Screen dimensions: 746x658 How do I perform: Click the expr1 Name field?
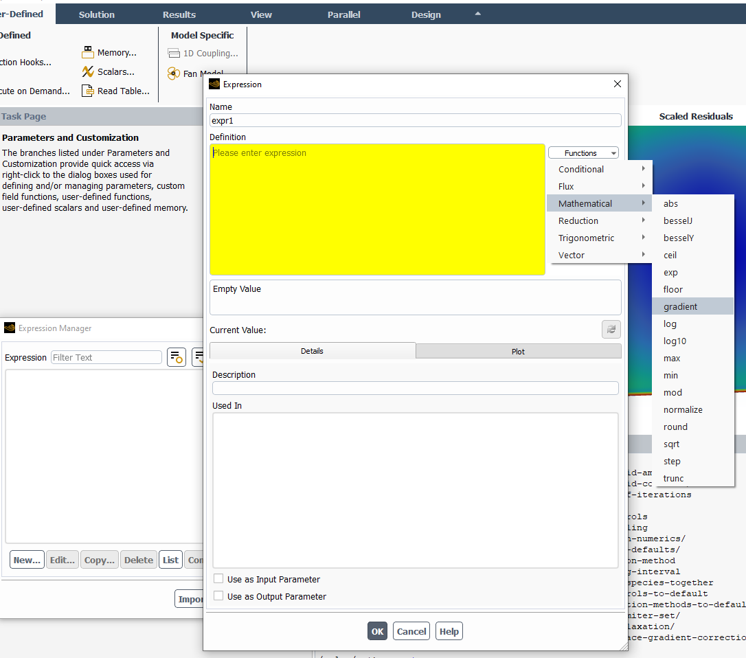[x=416, y=120]
